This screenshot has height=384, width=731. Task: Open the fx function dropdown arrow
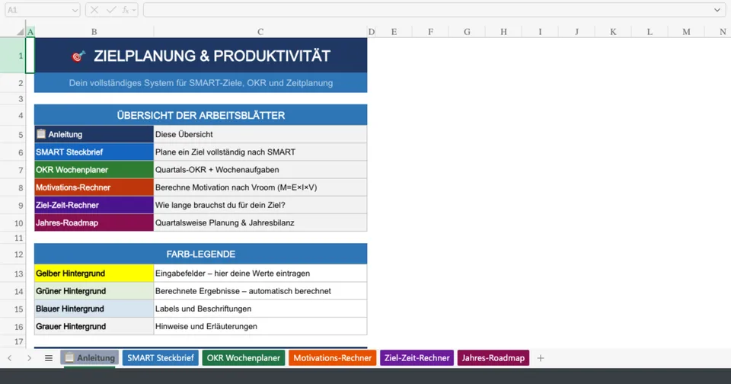pyautogui.click(x=134, y=10)
